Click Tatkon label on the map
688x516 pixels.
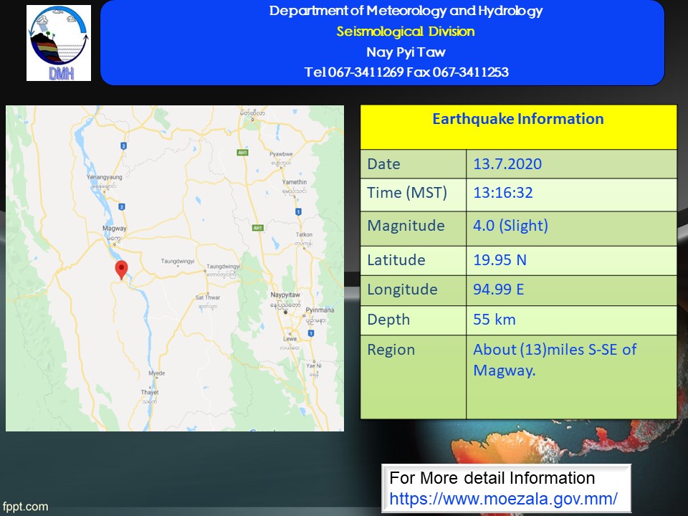click(304, 235)
